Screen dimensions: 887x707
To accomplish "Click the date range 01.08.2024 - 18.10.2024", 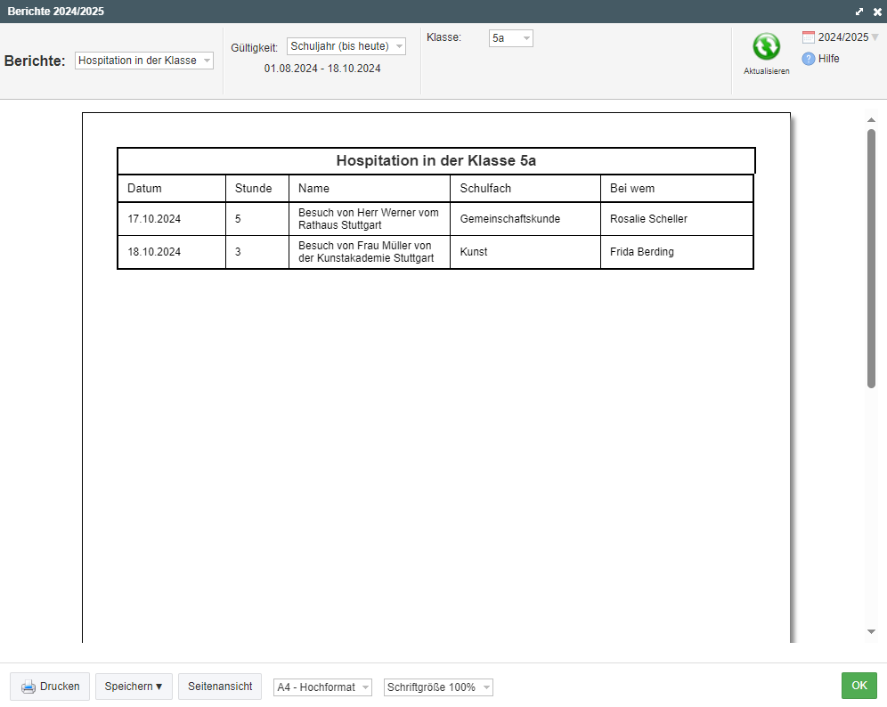I will click(x=322, y=69).
